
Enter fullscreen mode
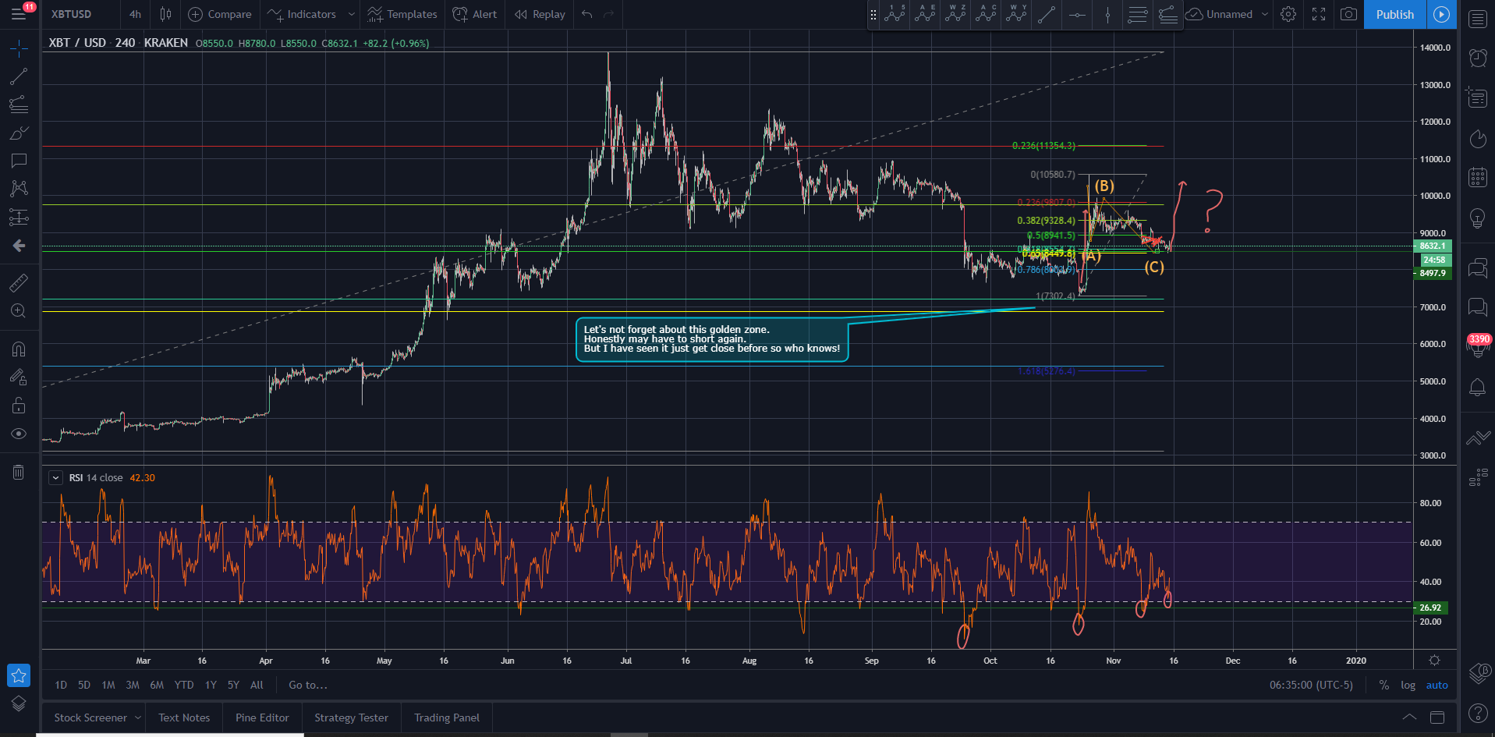coord(1319,14)
